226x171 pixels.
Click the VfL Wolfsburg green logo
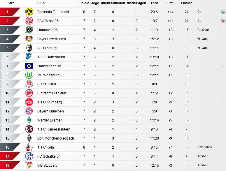[29, 75]
